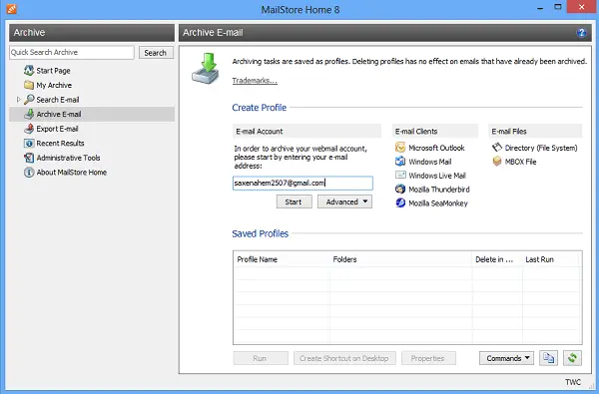Click the green refresh icon button
599x394 pixels.
pos(572,358)
